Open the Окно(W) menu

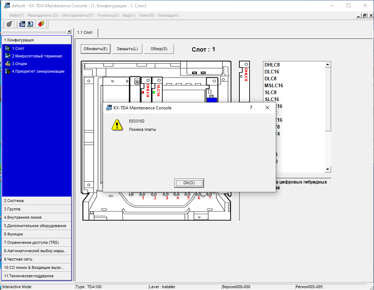coord(147,15)
